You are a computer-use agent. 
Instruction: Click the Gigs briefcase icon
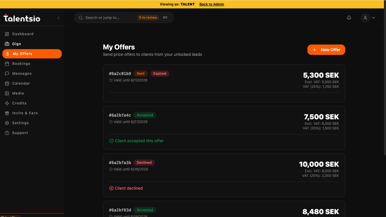click(x=7, y=44)
